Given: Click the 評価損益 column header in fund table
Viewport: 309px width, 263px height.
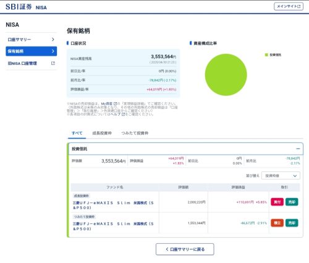Looking at the screenshot, I should (x=239, y=188).
